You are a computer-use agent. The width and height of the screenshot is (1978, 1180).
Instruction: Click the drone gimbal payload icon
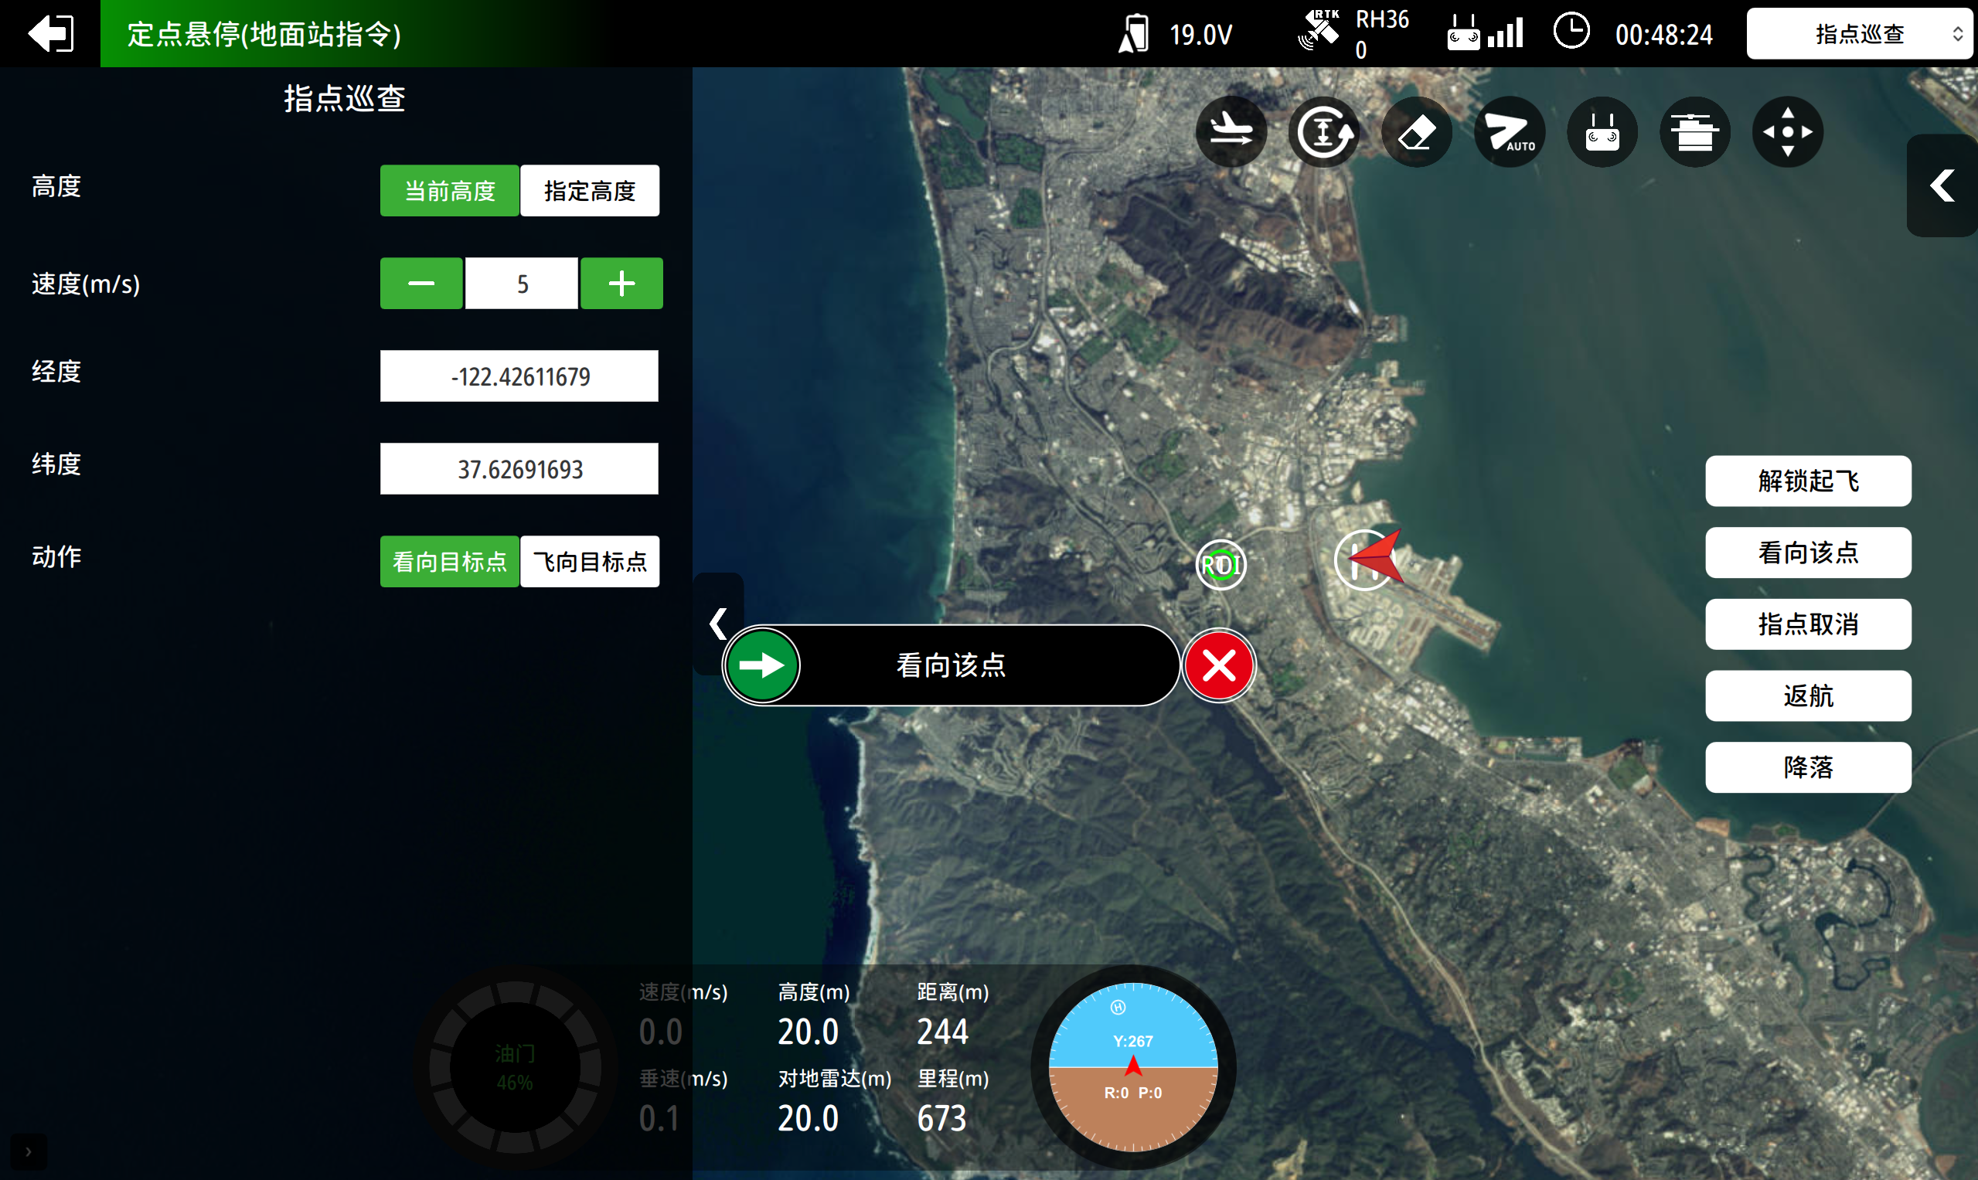[x=1695, y=131]
